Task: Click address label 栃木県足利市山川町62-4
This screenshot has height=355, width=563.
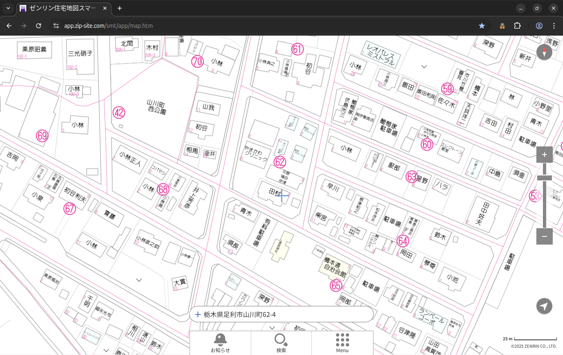Action: coord(240,315)
